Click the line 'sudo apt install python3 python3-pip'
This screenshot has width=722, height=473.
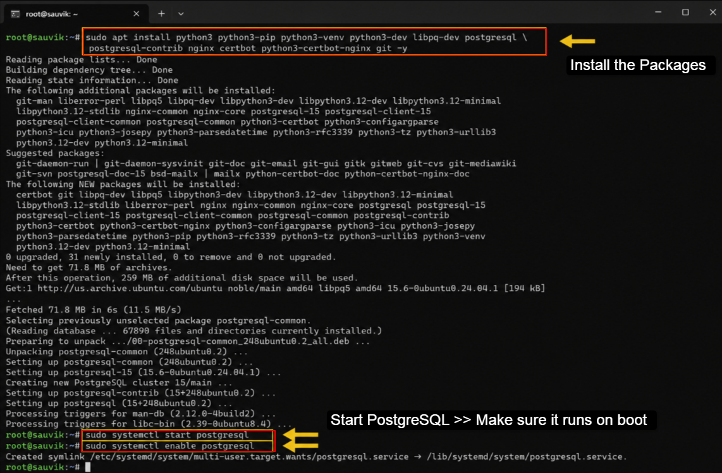(306, 37)
